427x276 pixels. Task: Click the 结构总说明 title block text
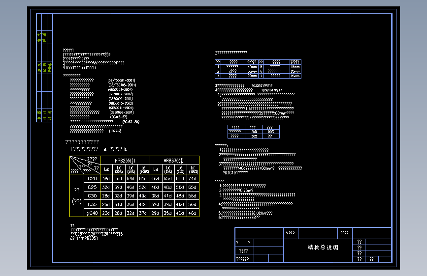point(323,248)
